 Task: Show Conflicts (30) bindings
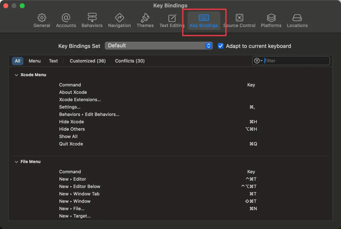130,61
